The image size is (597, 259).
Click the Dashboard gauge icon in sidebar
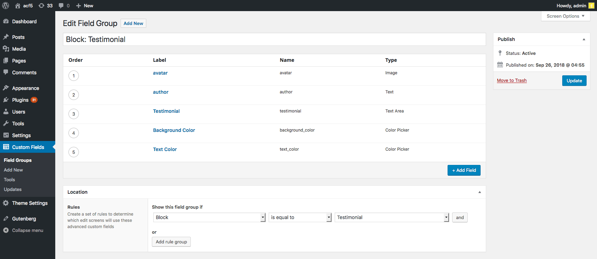point(6,22)
